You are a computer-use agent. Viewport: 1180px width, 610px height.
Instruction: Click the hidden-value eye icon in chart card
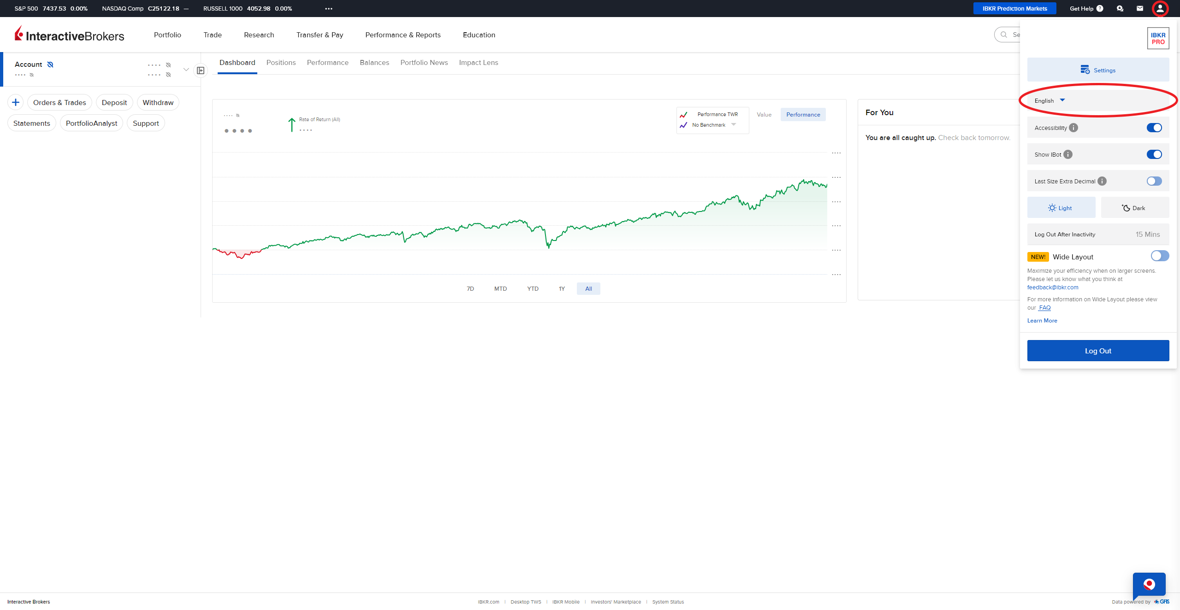click(238, 116)
